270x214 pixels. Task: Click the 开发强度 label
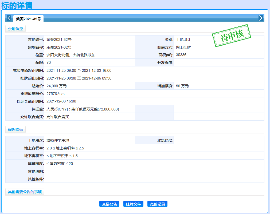(165, 63)
